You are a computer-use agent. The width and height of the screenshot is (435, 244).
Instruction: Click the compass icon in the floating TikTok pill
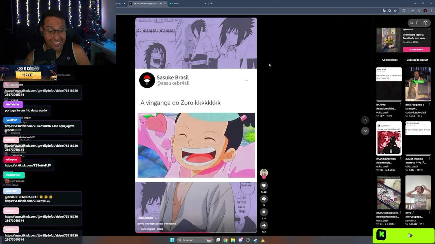point(412,23)
